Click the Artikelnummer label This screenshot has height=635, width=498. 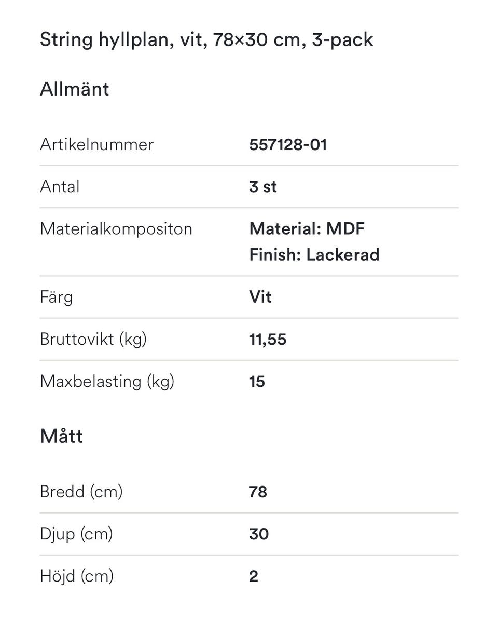(x=96, y=144)
